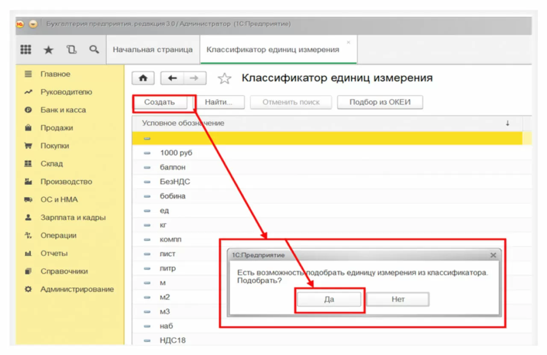
Task: Click the 1C logo in title bar
Action: (x=20, y=24)
